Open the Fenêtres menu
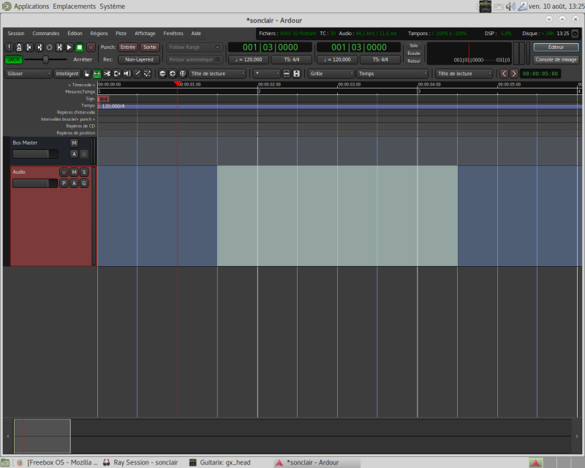This screenshot has width=585, height=468. (173, 33)
